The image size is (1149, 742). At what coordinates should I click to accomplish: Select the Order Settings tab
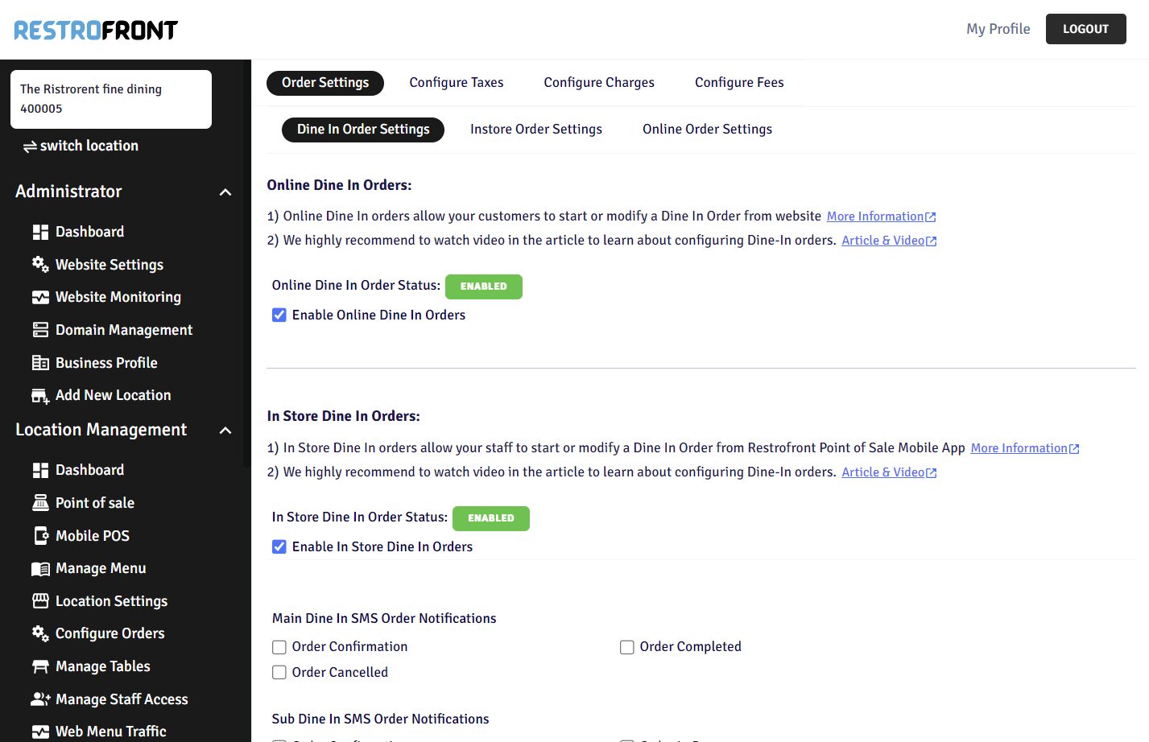pos(325,83)
